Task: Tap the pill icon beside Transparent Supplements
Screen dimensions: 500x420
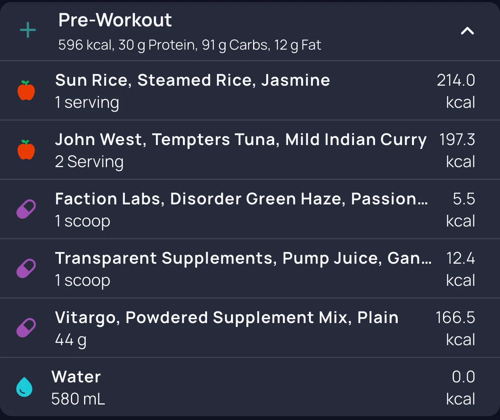Action: pos(26,269)
